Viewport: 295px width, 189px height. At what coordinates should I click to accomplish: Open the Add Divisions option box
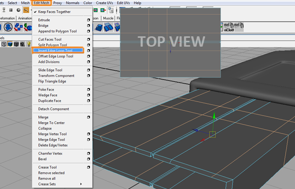pyautogui.click(x=88, y=62)
